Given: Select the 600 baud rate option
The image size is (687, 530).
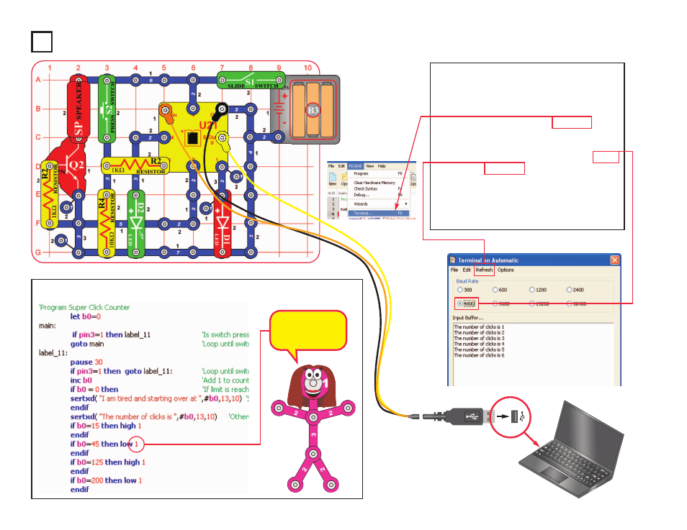Looking at the screenshot, I should point(500,290).
